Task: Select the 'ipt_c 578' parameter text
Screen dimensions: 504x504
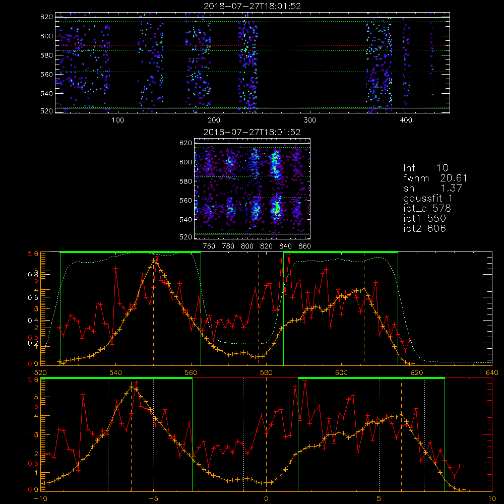Action: pos(427,209)
